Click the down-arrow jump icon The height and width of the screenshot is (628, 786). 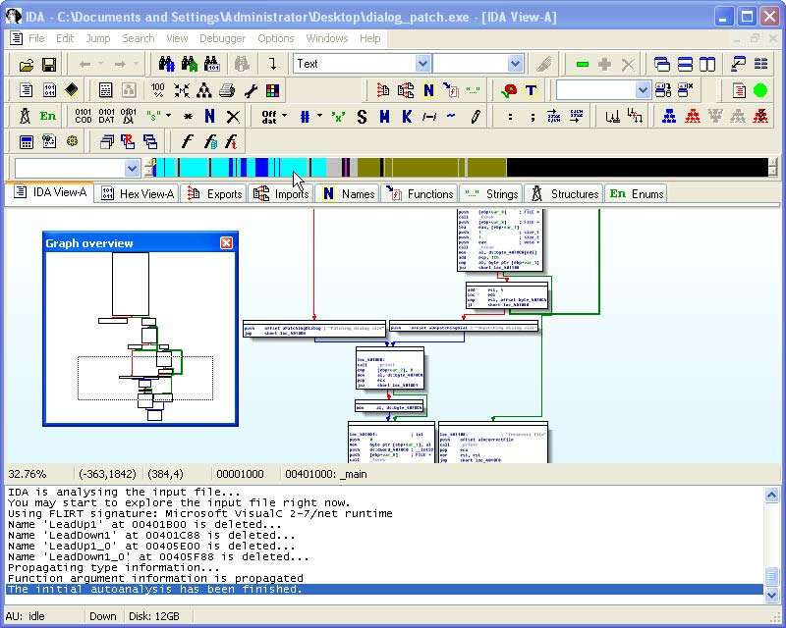(272, 64)
